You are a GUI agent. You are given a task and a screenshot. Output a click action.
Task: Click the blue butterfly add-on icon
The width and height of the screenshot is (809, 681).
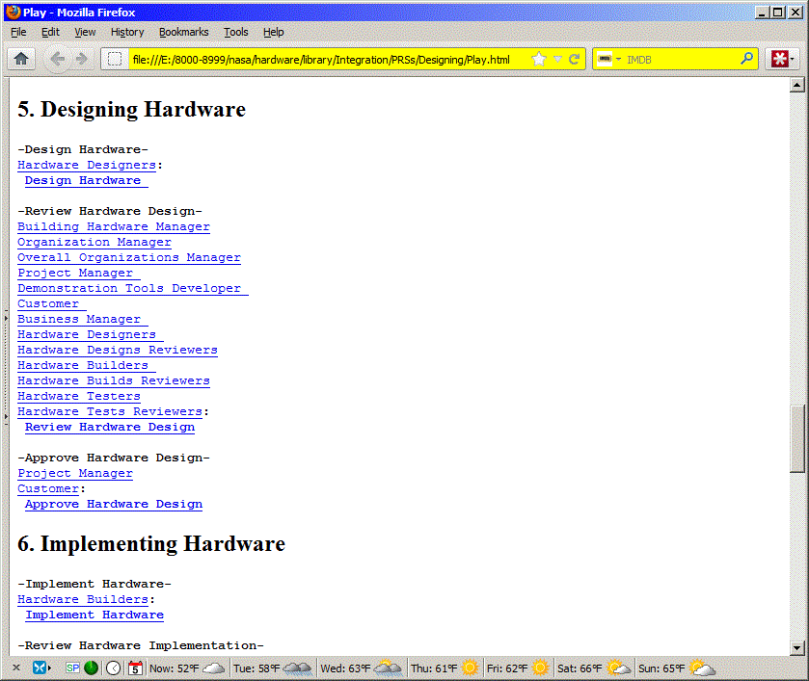coord(39,668)
